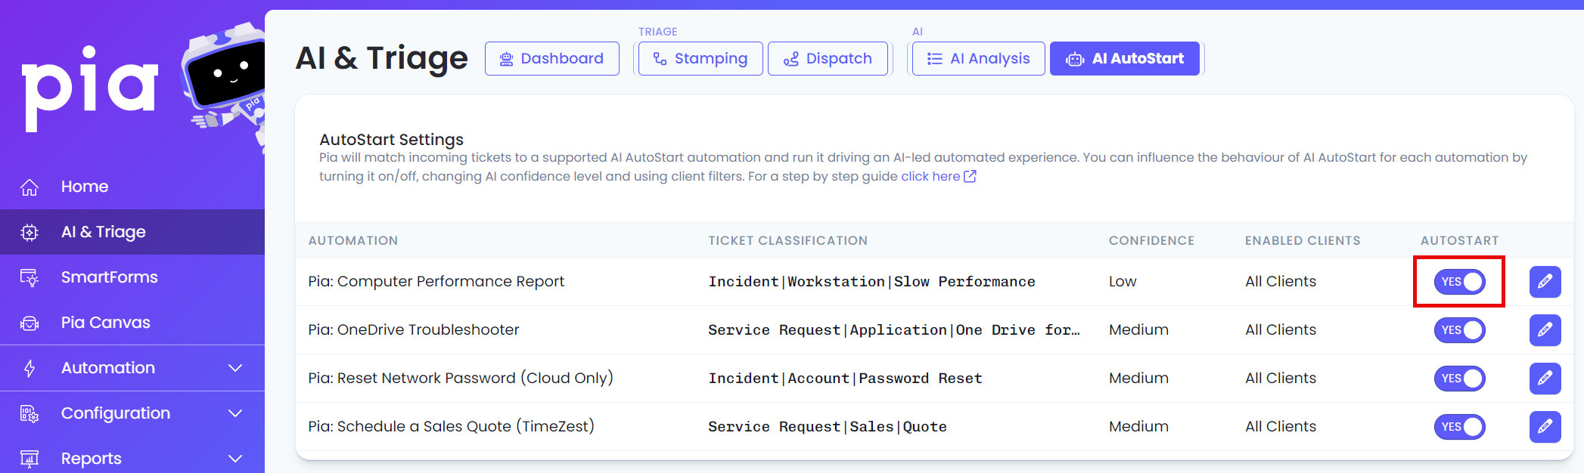This screenshot has width=1584, height=473.
Task: Click the ENABLED CLIENTS column header
Action: (x=1303, y=240)
